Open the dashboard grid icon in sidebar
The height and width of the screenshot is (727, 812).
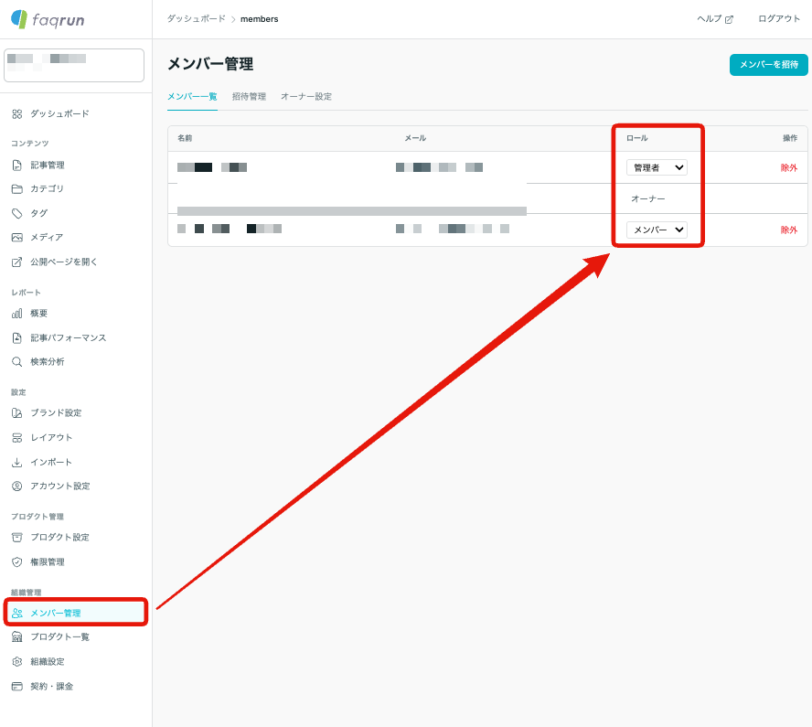pyautogui.click(x=17, y=114)
